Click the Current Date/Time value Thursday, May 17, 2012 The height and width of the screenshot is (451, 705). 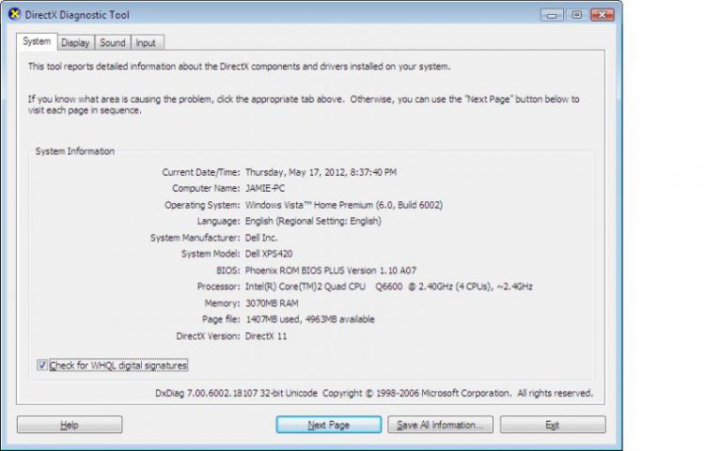tap(321, 172)
